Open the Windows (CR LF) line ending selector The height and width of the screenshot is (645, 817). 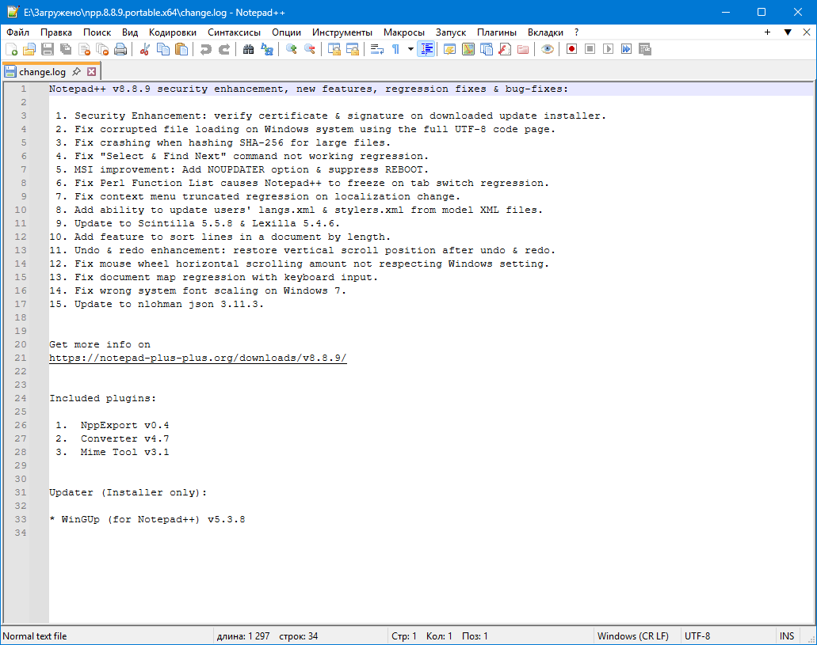pos(632,636)
